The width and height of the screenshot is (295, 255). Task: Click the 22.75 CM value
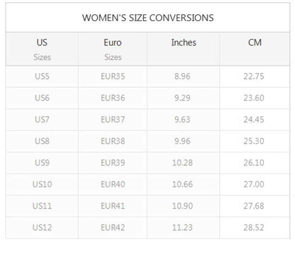coord(254,77)
